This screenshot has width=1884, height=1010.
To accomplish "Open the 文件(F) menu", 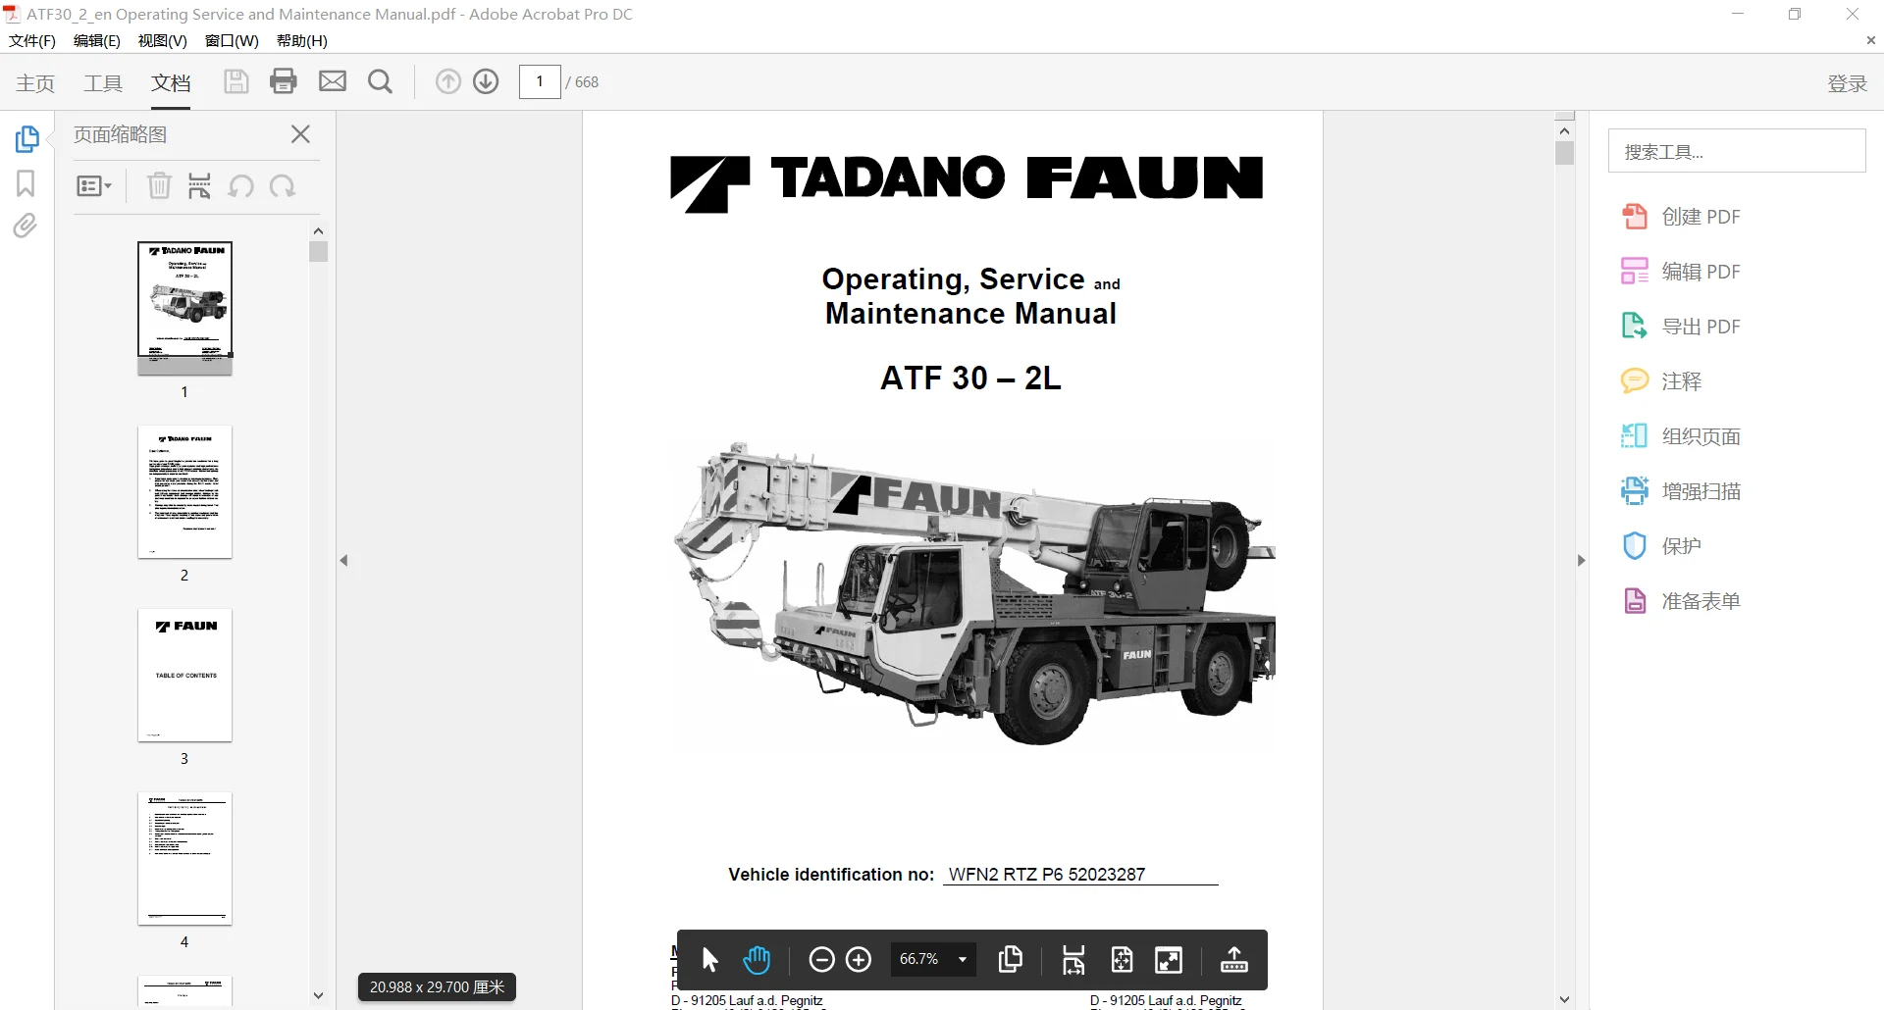I will [x=32, y=41].
